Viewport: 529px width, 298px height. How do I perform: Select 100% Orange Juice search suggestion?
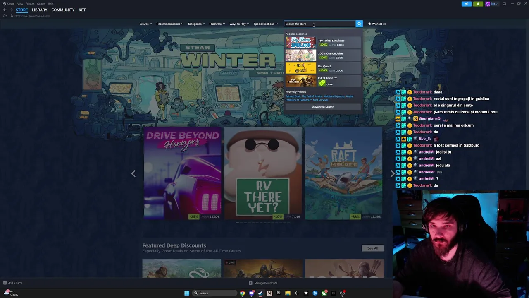tap(323, 55)
